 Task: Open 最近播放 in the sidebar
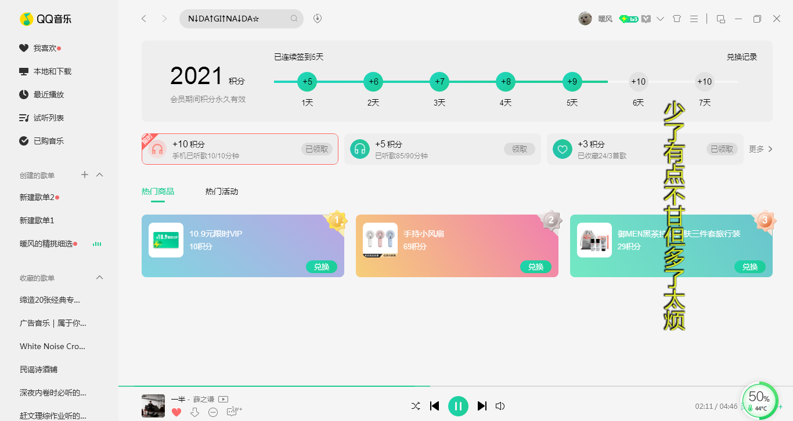48,95
